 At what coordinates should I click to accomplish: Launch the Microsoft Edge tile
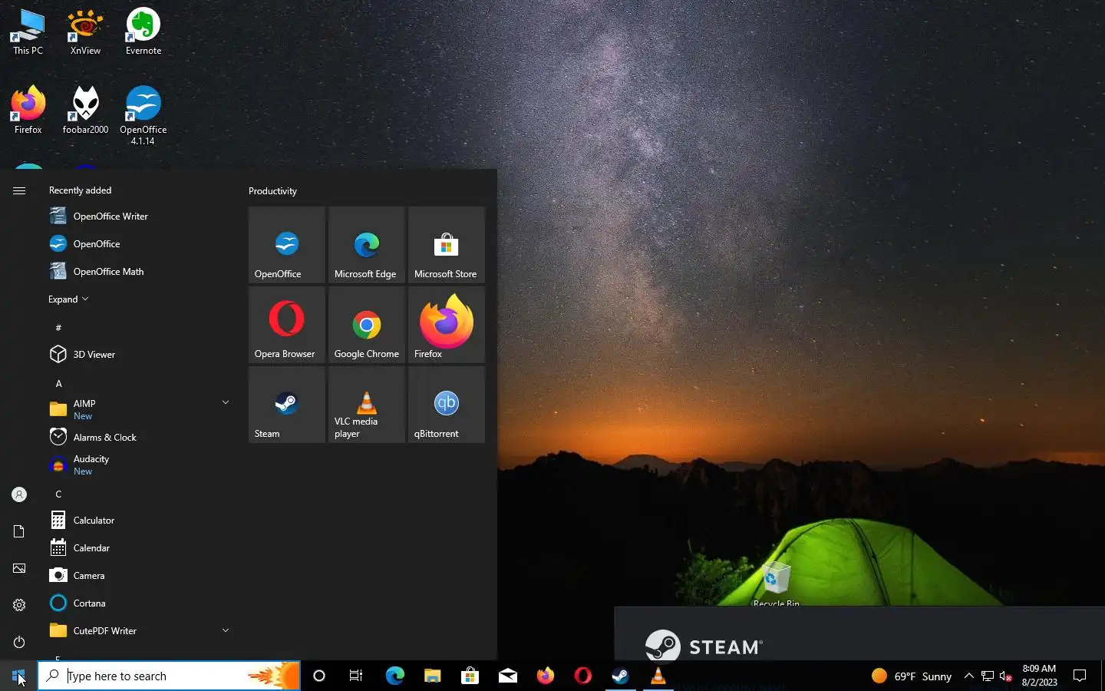pos(367,245)
